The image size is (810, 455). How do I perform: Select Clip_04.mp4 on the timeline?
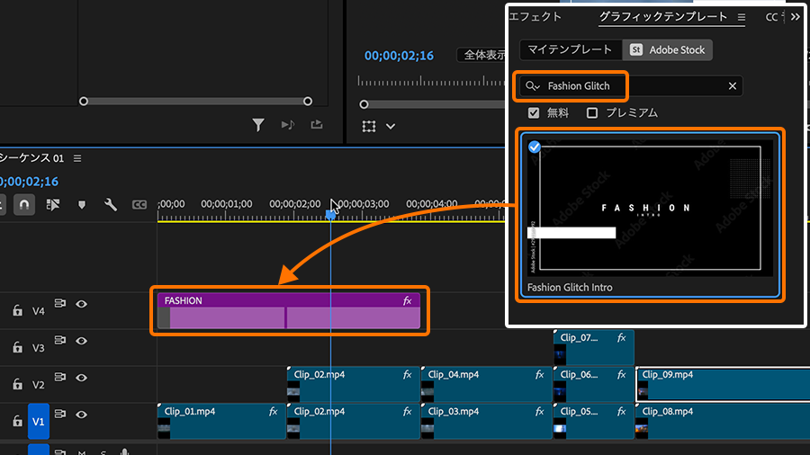pyautogui.click(x=487, y=384)
